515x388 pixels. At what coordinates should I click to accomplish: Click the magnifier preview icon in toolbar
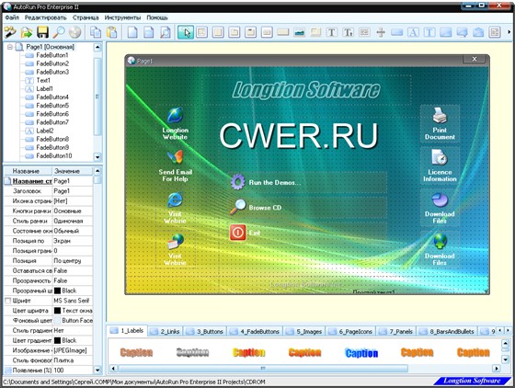pos(59,32)
